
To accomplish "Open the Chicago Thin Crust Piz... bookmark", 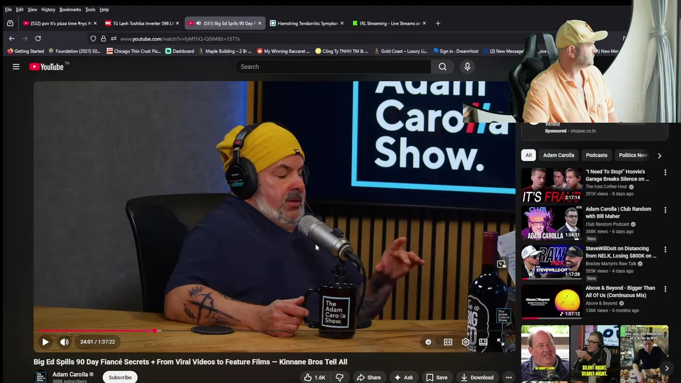I will [x=134, y=51].
